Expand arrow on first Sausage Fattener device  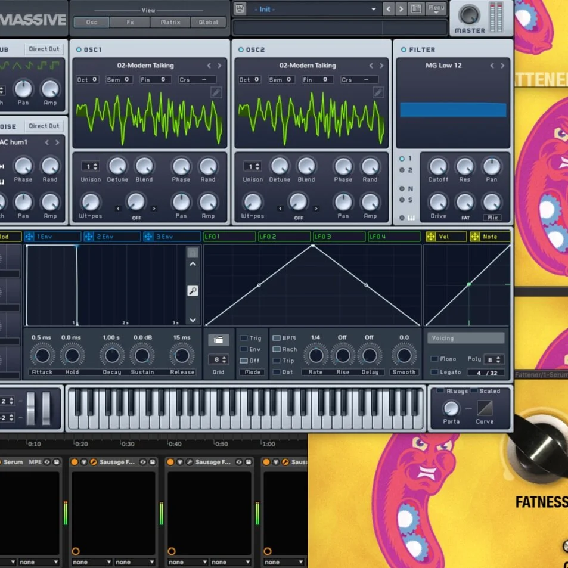click(83, 462)
